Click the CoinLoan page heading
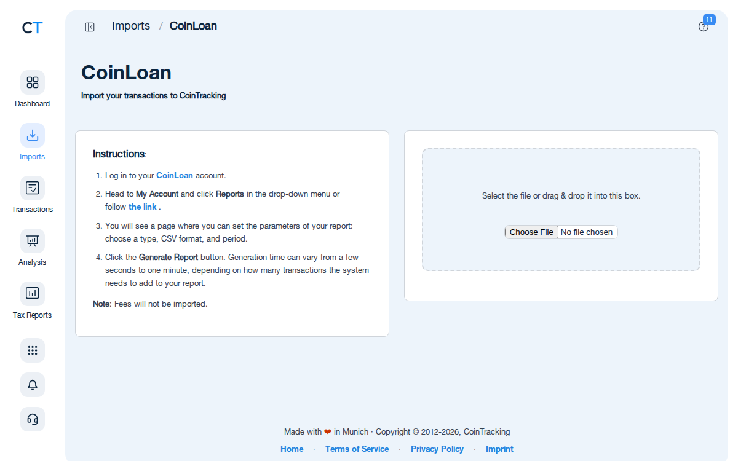738x461 pixels. pyautogui.click(x=126, y=73)
